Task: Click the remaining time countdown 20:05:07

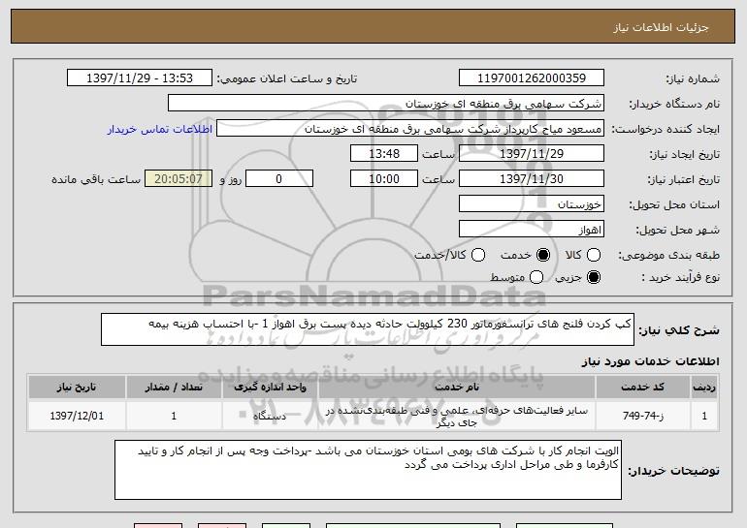Action: (x=176, y=179)
